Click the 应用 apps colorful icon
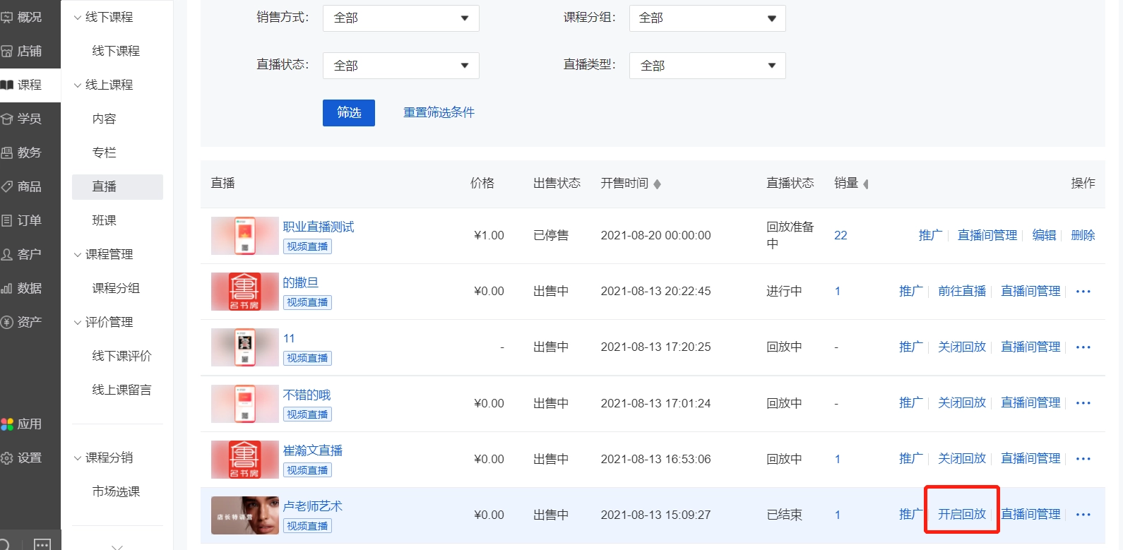The image size is (1123, 550). pos(7,424)
